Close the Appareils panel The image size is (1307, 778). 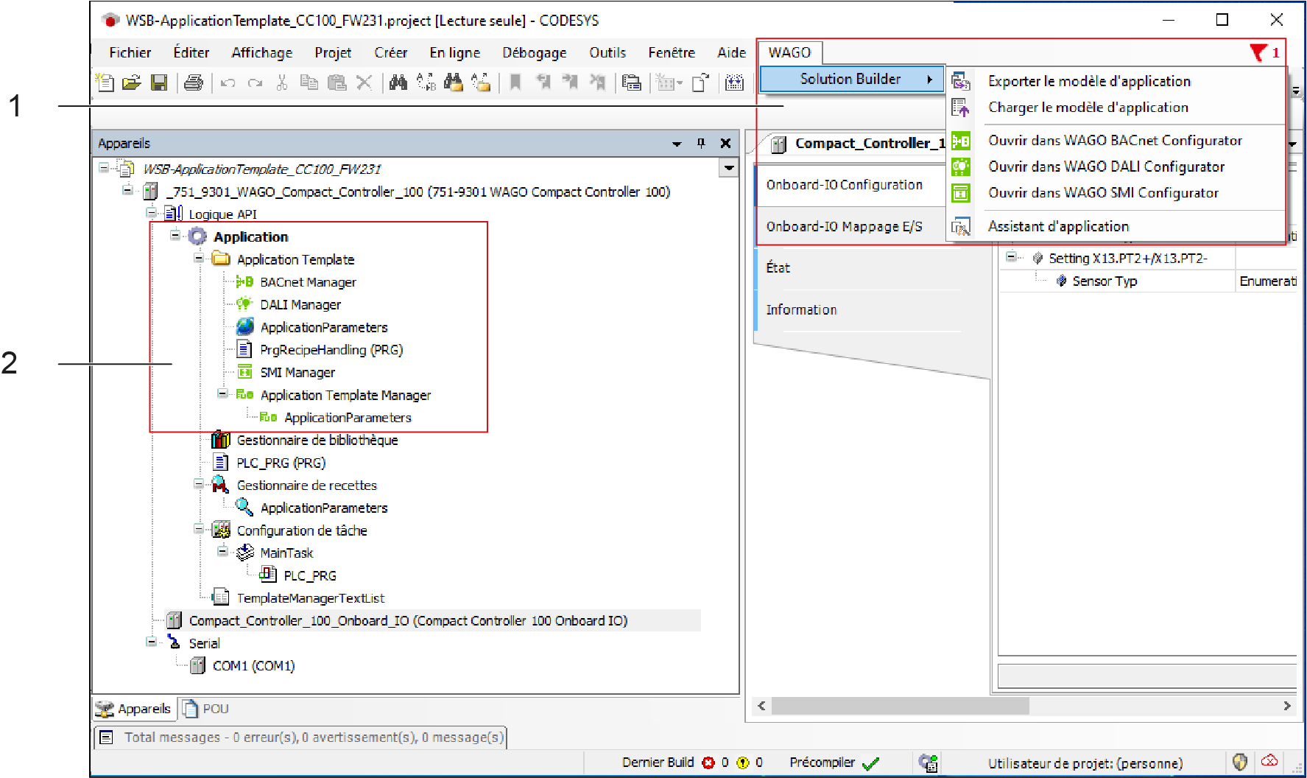point(725,143)
